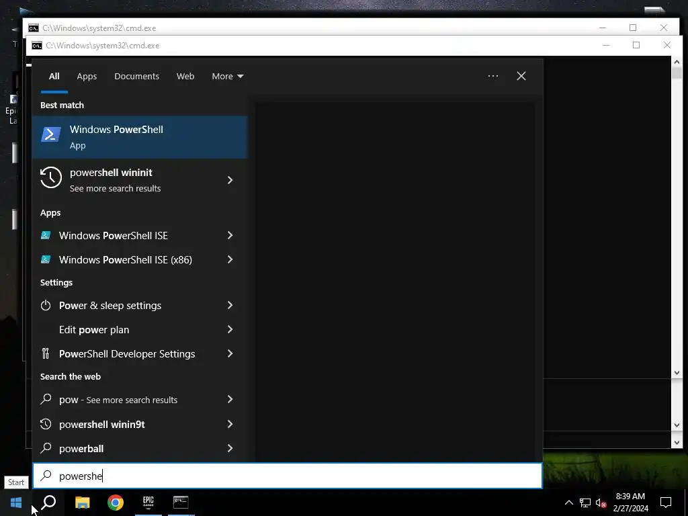Click the PowerShell Developer Settings tools icon
Screen dimensions: 688x516
[x=46, y=353]
